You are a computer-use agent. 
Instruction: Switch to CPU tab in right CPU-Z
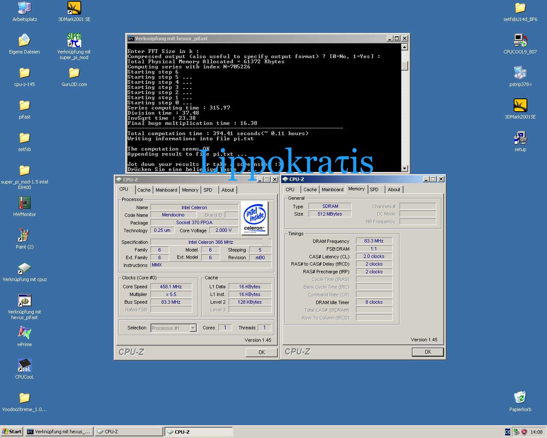290,189
